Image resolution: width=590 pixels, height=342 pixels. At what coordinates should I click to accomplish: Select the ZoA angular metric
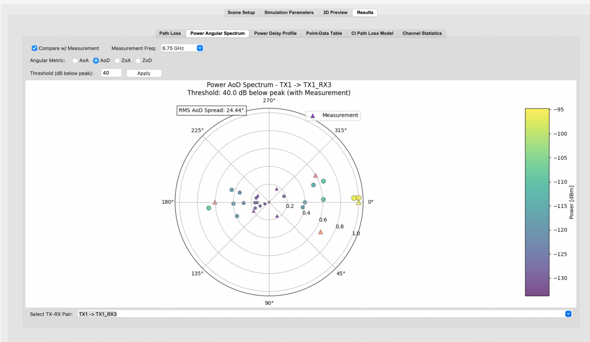117,60
